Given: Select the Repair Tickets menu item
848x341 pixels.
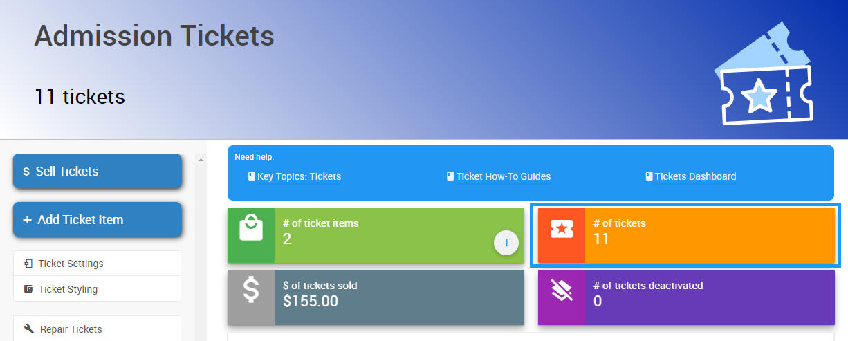Looking at the screenshot, I should click(x=71, y=329).
